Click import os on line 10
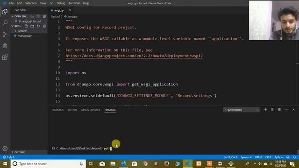 pyautogui.click(x=76, y=73)
